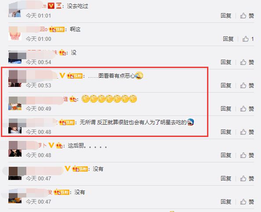Like the comment posted at 00:54
The height and width of the screenshot is (212, 261).
pos(247,62)
